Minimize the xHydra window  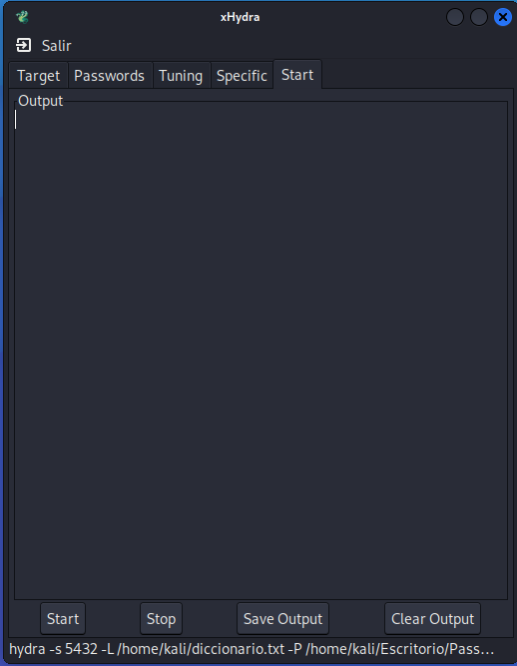pos(454,17)
